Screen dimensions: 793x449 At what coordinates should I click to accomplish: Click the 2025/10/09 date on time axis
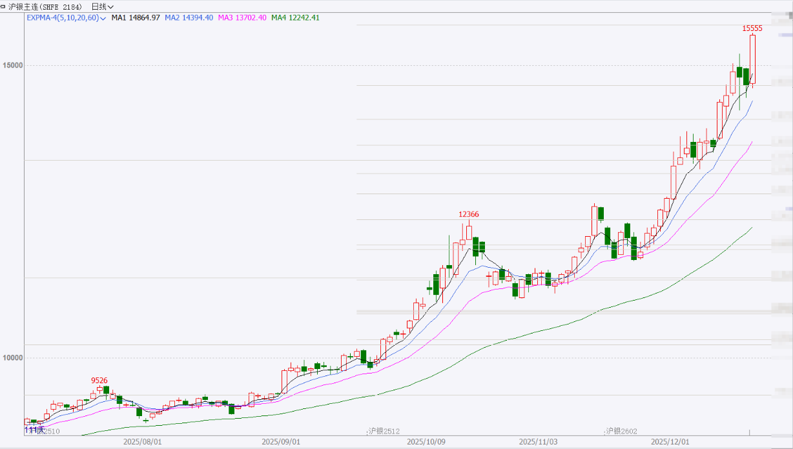427,443
